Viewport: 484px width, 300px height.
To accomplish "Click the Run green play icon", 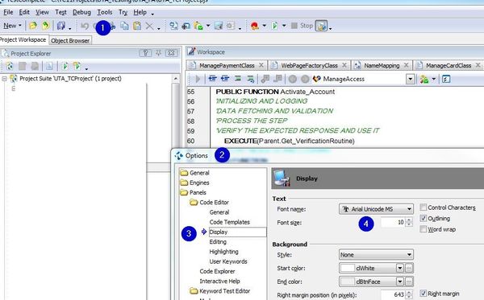I will 274,26.
